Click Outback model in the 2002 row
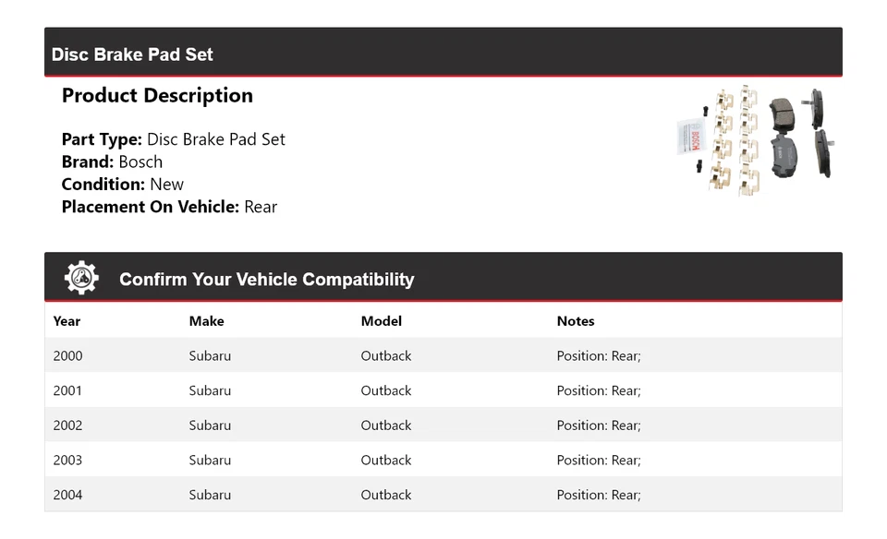The image size is (887, 539). pos(386,425)
